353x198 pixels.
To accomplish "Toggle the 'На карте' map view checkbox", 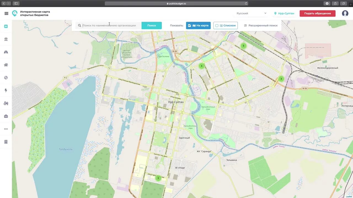I will tap(189, 26).
